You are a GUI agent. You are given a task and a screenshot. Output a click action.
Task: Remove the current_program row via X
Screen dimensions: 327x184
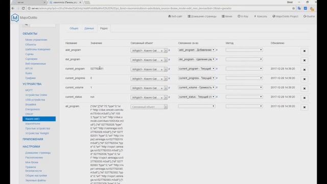pyautogui.click(x=305, y=70)
